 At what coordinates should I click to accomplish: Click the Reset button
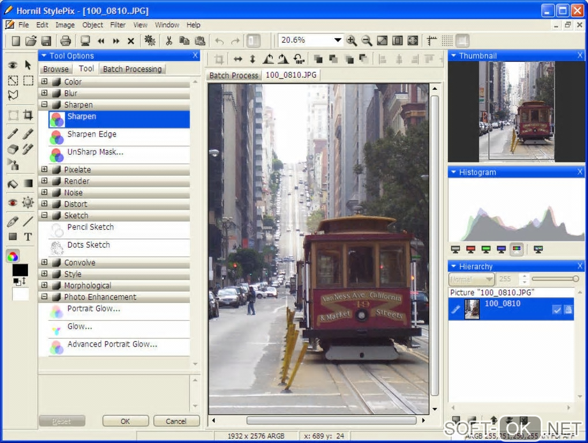click(x=62, y=421)
